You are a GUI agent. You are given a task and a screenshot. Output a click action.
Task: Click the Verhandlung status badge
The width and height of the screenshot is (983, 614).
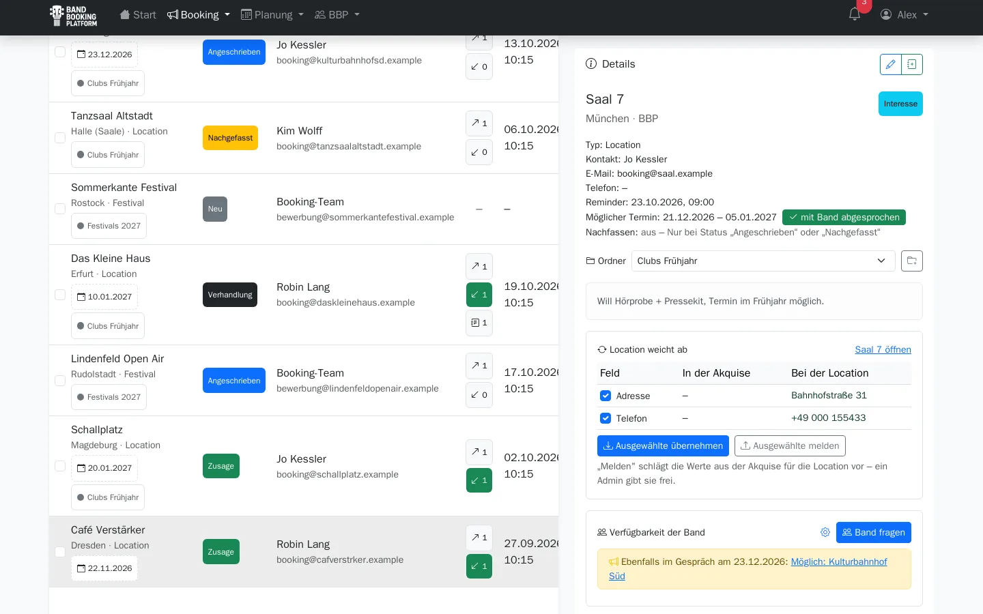230,295
